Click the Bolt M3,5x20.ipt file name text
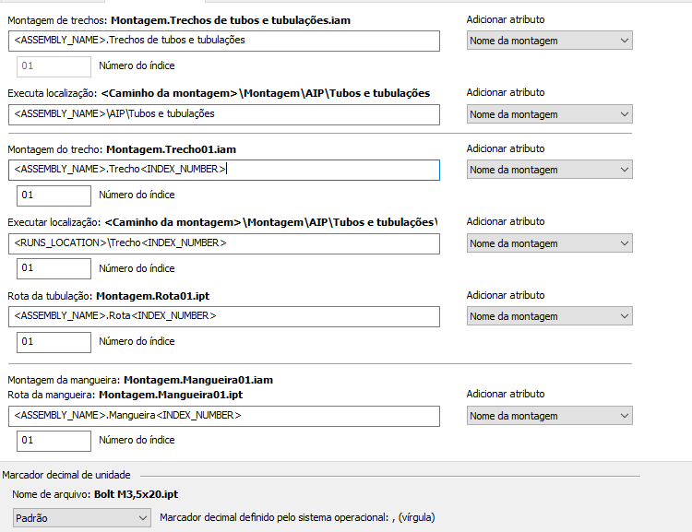This screenshot has width=692, height=532. click(136, 495)
